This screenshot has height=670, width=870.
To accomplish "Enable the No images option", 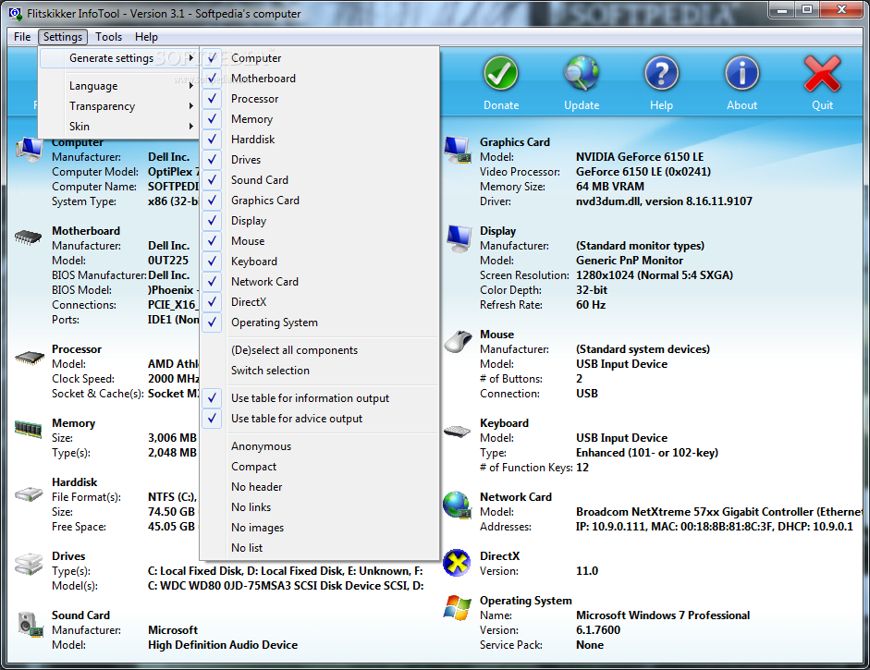I will (321, 528).
